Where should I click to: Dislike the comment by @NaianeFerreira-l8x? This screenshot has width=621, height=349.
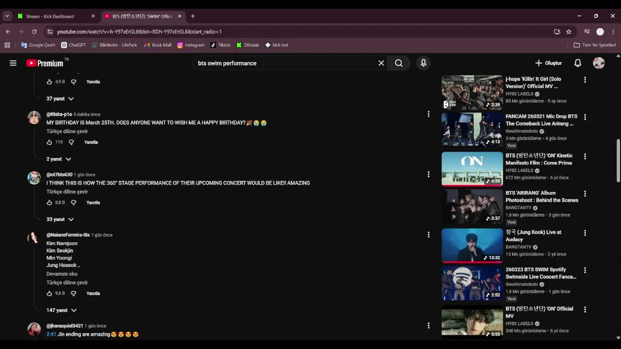coord(73,293)
